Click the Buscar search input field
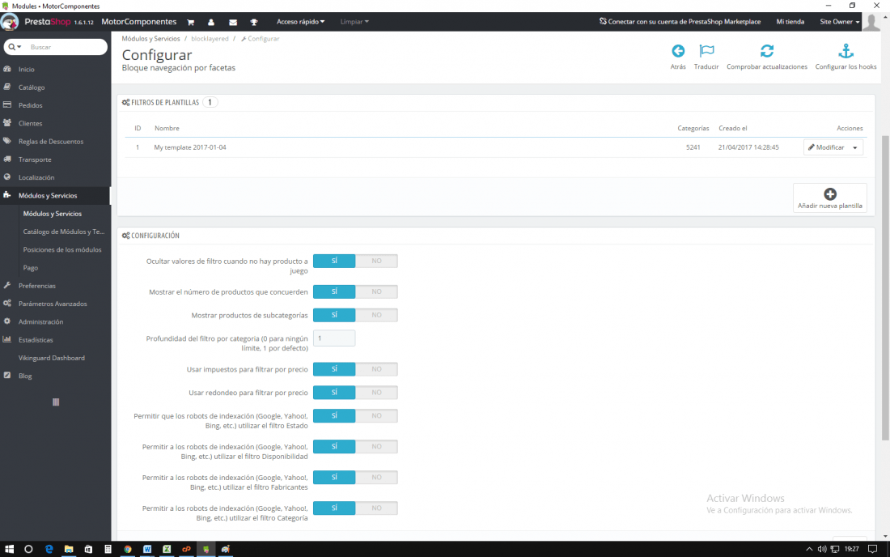This screenshot has width=890, height=557. tap(66, 47)
